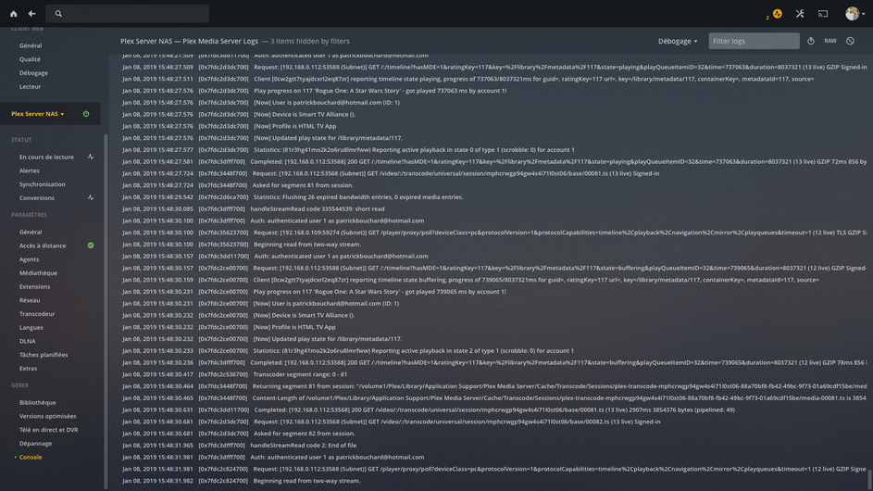The width and height of the screenshot is (873, 491).
Task: Open Télé en direct et DVR
Action: (x=48, y=430)
